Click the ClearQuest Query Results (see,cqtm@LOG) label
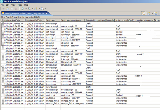Viewport: 160px width, 110px height. tap(20, 17)
